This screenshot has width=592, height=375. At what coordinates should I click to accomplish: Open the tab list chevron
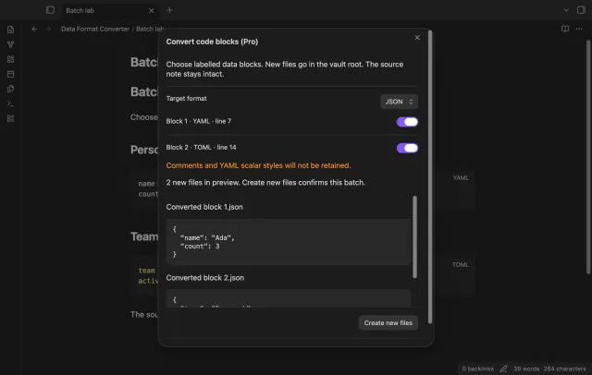(566, 10)
